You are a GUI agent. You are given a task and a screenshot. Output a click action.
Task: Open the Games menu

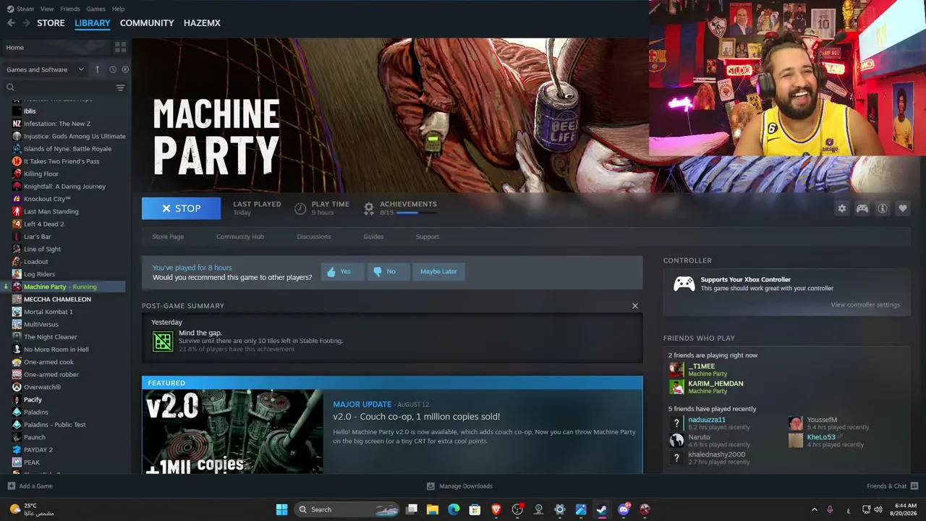click(95, 9)
